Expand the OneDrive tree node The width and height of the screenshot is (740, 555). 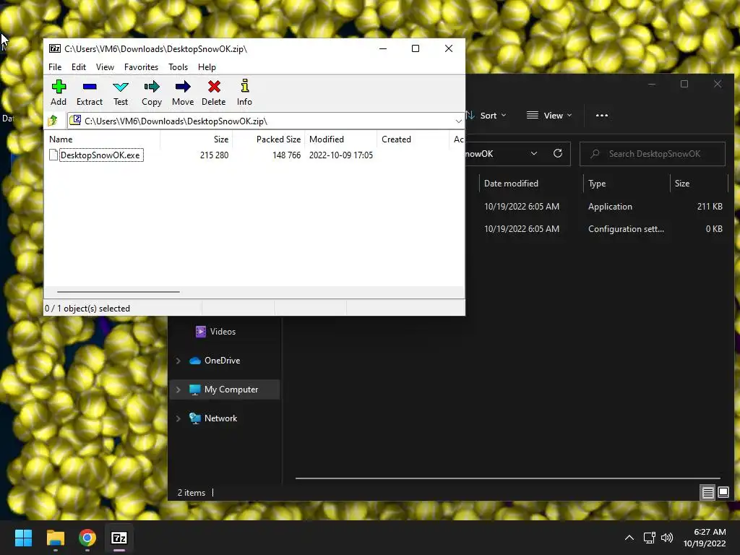click(178, 361)
